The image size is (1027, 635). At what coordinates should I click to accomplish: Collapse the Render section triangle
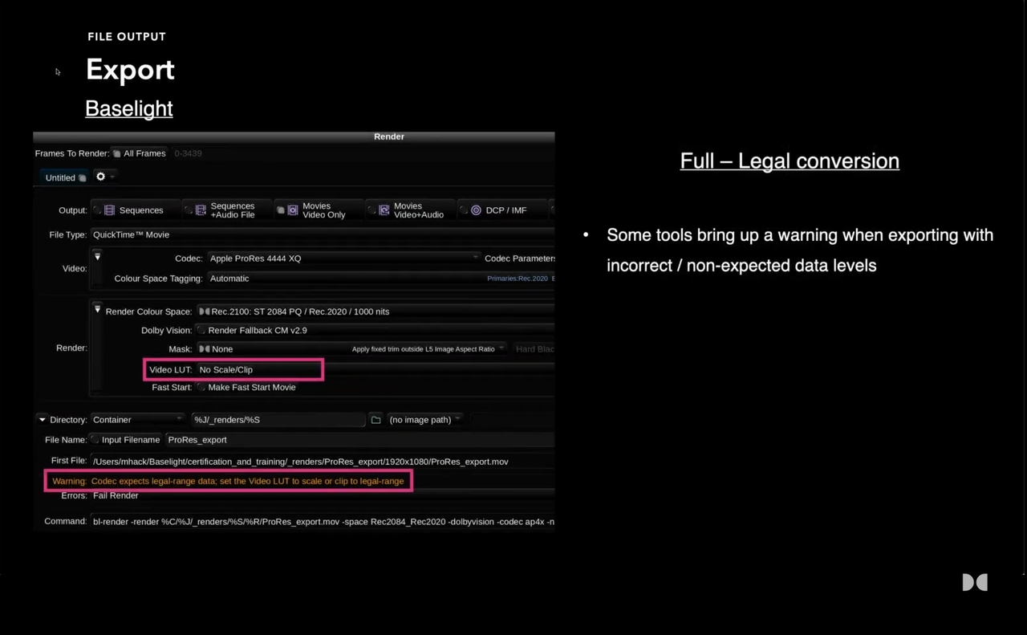97,309
